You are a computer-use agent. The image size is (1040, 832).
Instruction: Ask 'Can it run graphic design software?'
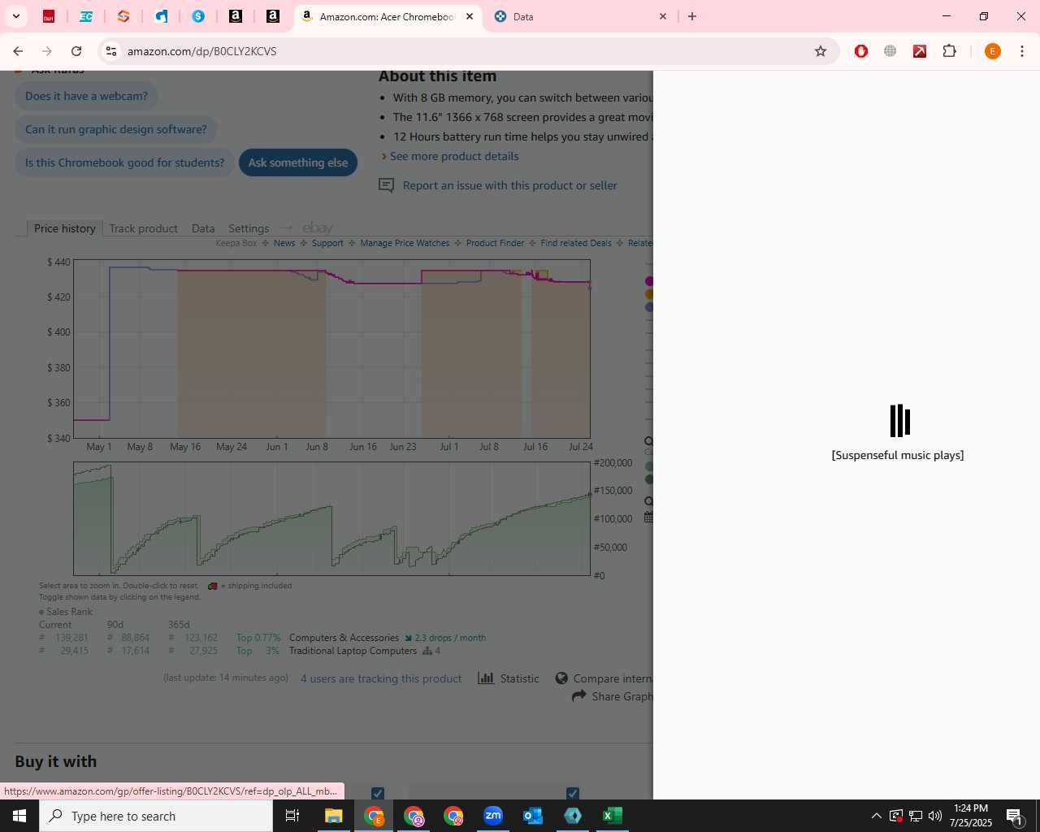tap(116, 129)
